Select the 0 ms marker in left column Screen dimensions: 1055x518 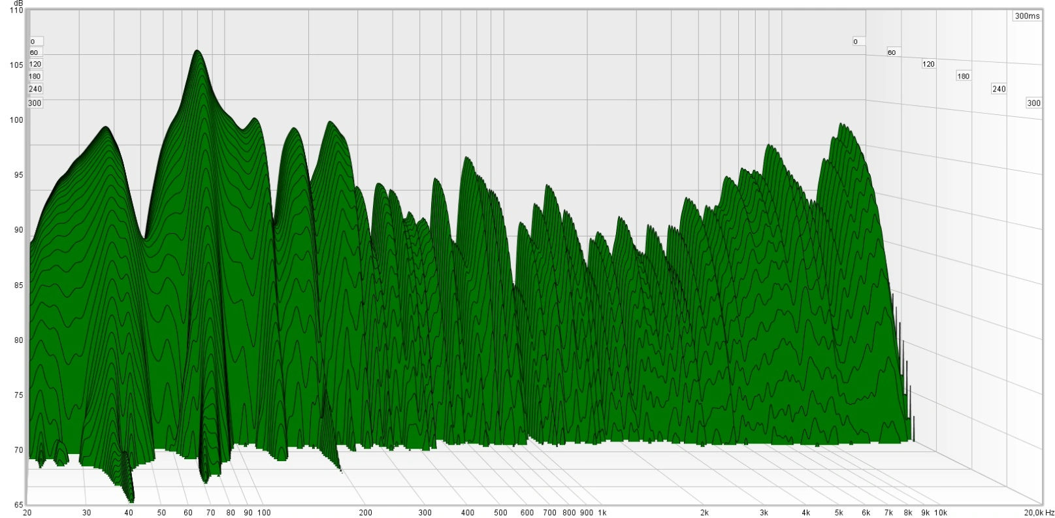click(x=33, y=41)
